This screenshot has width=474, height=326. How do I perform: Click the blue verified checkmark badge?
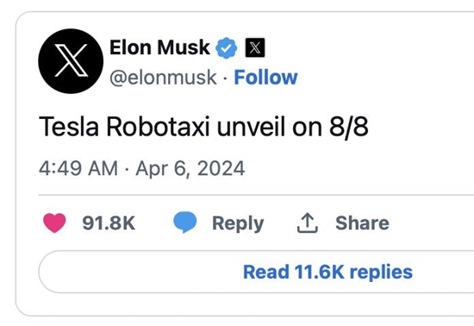[226, 48]
